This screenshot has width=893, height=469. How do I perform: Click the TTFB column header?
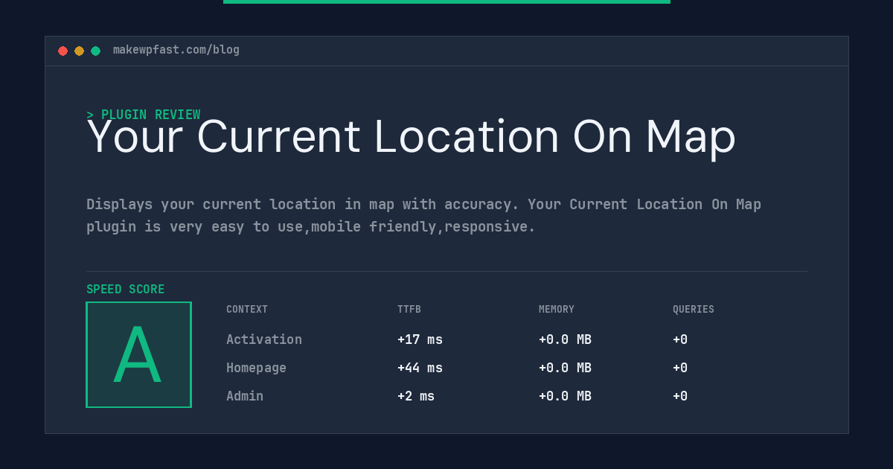point(409,310)
